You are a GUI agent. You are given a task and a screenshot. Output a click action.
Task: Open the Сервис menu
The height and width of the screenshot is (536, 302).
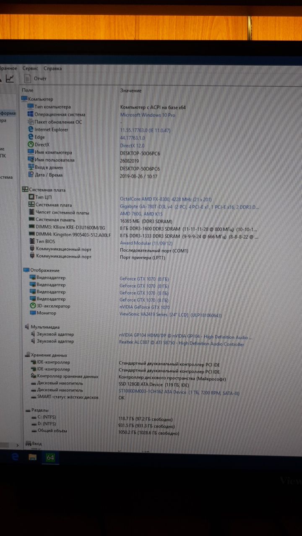(x=30, y=68)
